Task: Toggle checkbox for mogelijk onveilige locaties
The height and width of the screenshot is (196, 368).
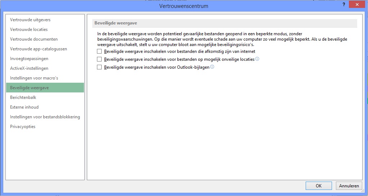Action: click(99, 59)
